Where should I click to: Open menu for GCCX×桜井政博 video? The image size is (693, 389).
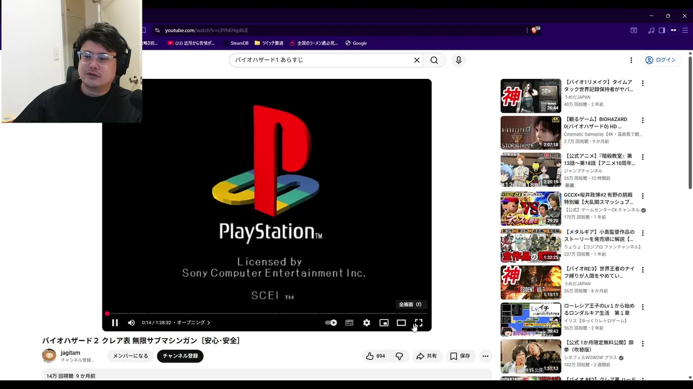643,196
